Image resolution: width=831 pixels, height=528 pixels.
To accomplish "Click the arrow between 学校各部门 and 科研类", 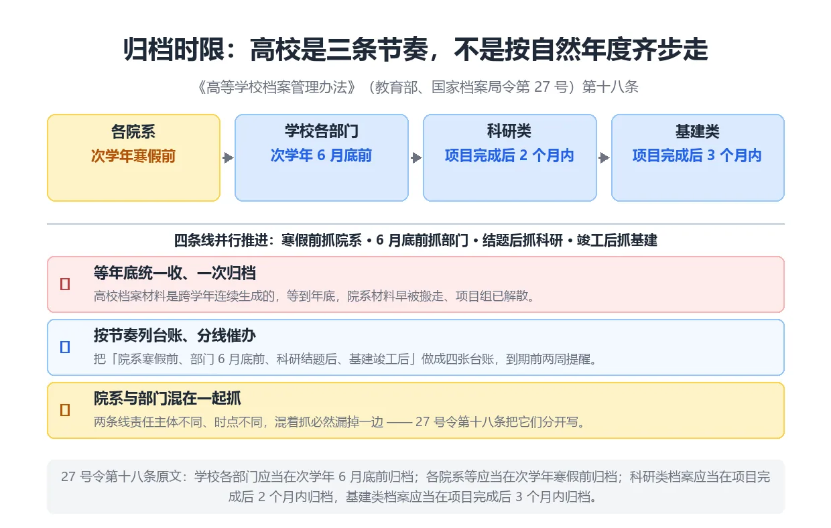I will [416, 158].
